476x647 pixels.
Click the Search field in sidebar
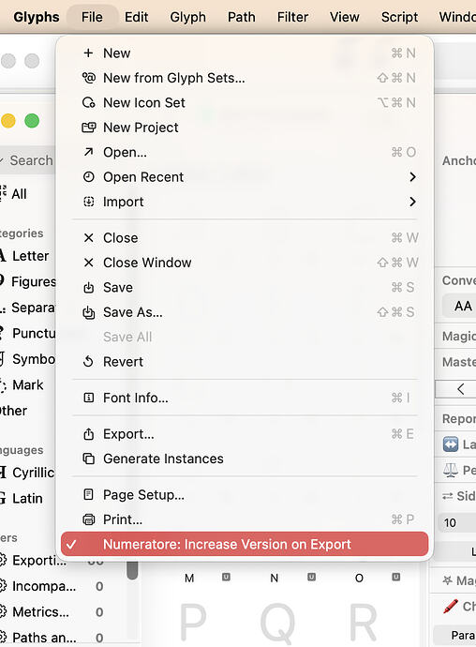[x=27, y=160]
